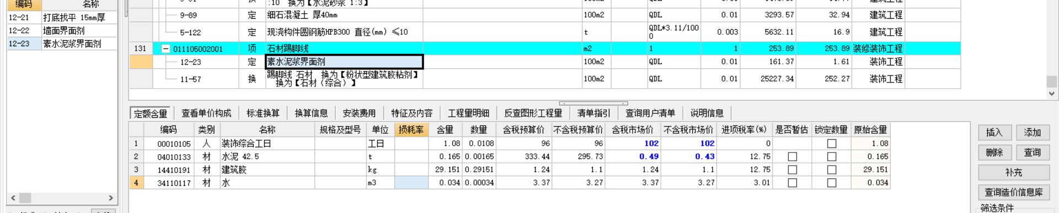Select quota 12-23 素水泥浆界面剂 in list
The height and width of the screenshot is (213, 1059).
tap(62, 43)
